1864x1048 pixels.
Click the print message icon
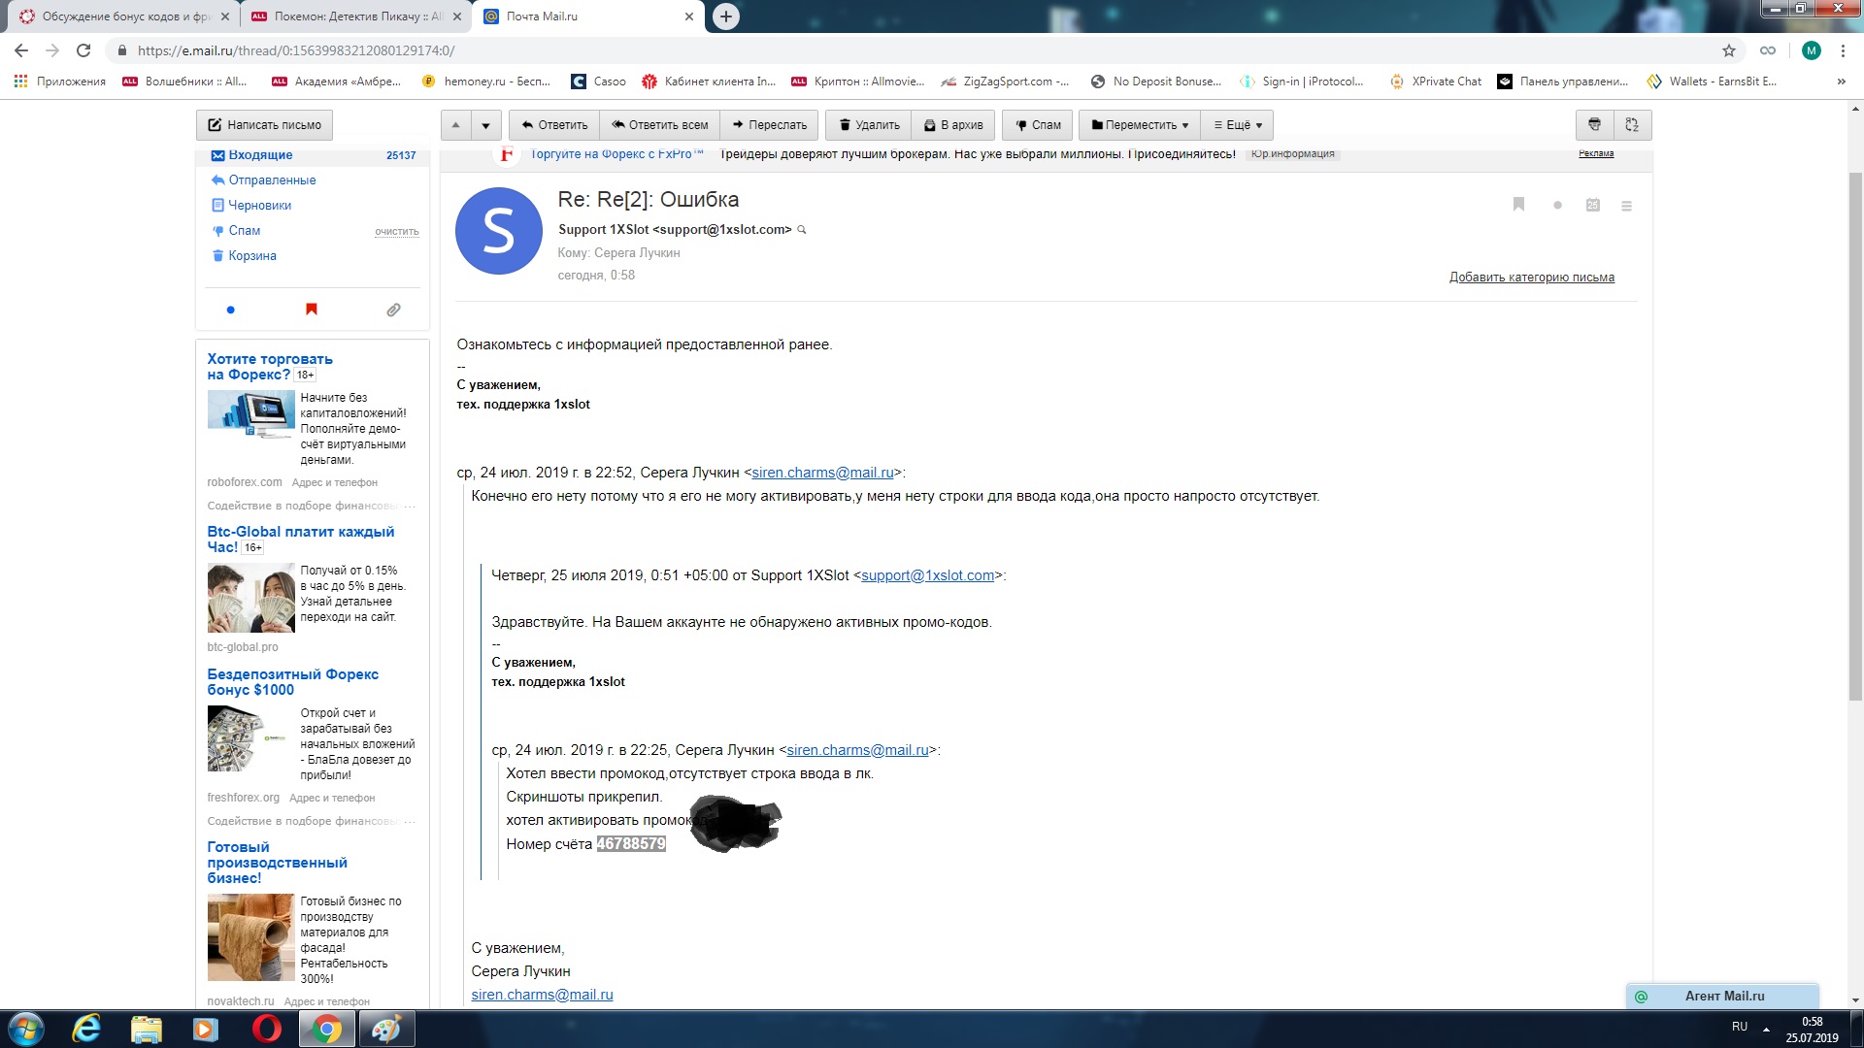tap(1594, 125)
